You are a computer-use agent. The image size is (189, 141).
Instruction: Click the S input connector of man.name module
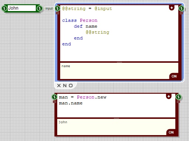click(54, 97)
